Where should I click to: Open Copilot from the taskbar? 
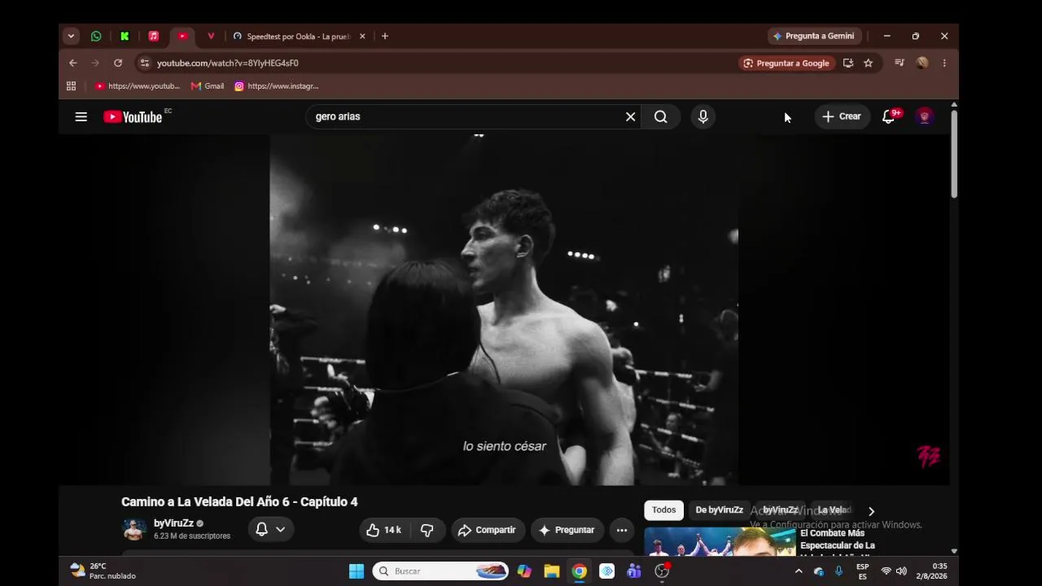[x=524, y=571]
